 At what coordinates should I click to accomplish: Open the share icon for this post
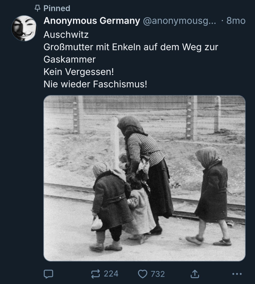coord(195,274)
